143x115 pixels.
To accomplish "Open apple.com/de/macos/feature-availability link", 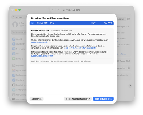I will [x=80, y=48].
